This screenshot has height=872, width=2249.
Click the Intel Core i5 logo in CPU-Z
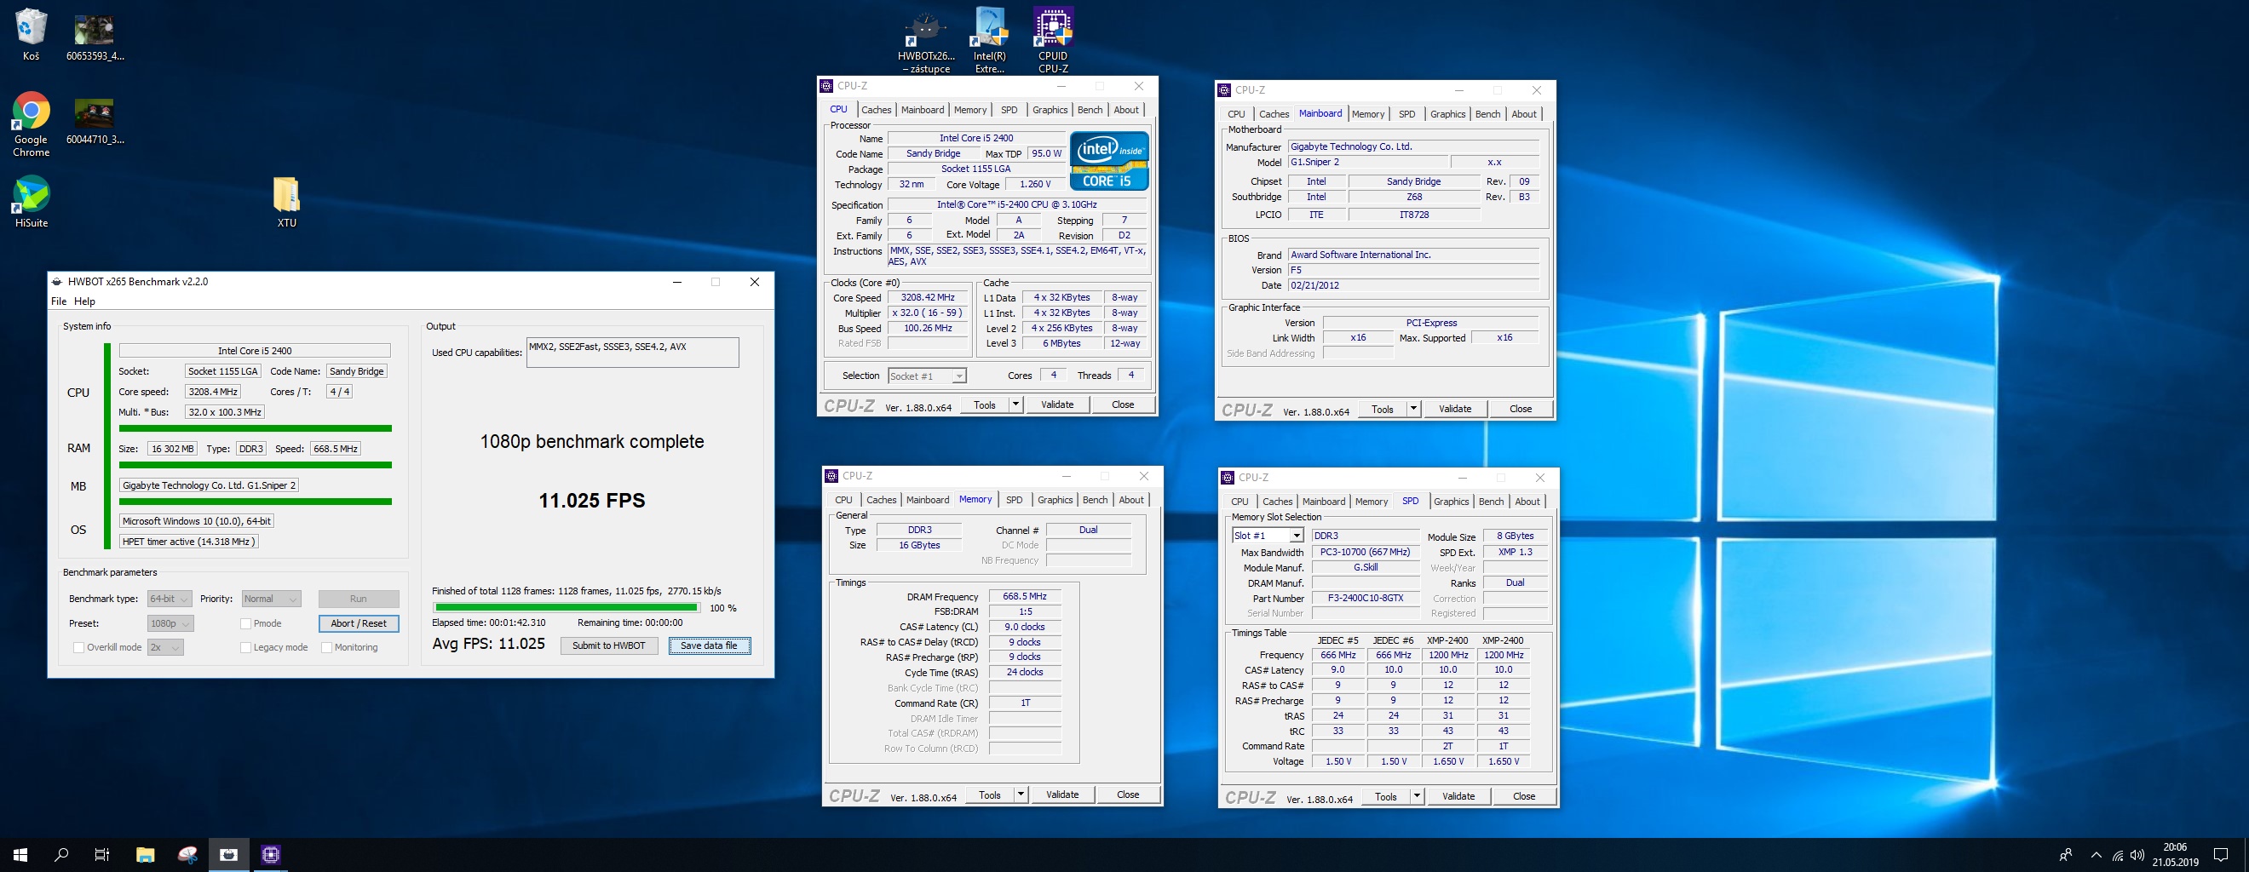1109,161
